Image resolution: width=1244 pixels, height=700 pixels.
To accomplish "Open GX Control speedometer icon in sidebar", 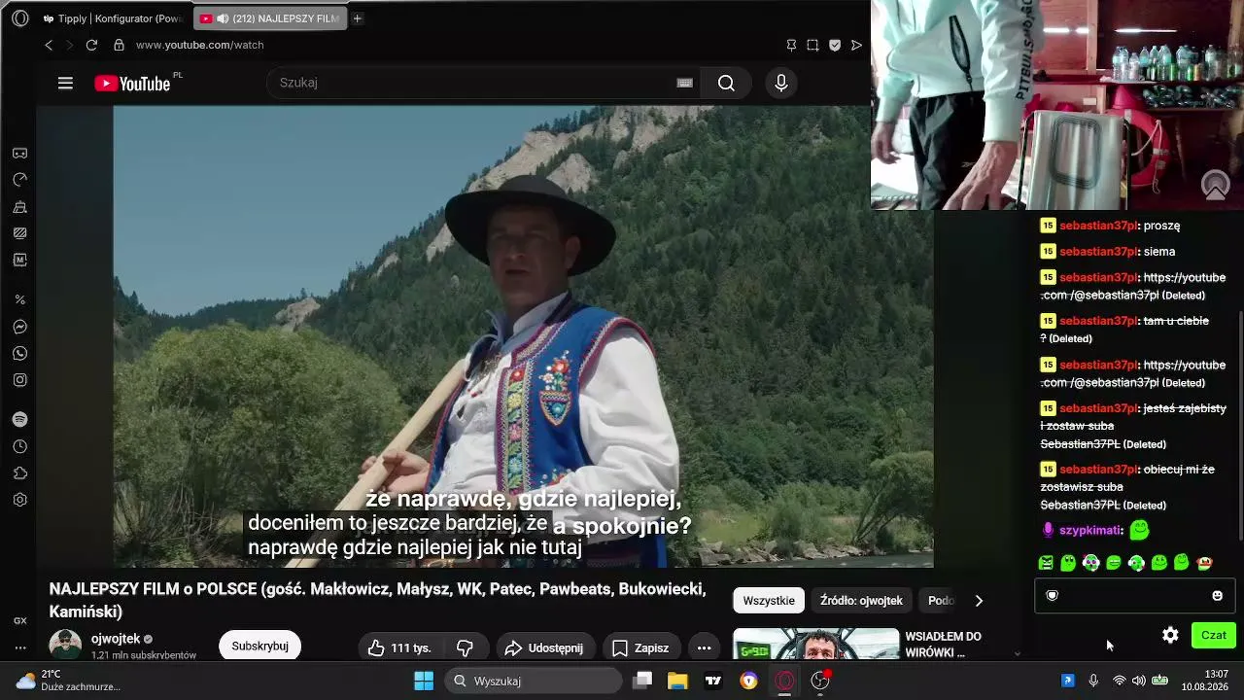I will pyautogui.click(x=19, y=180).
